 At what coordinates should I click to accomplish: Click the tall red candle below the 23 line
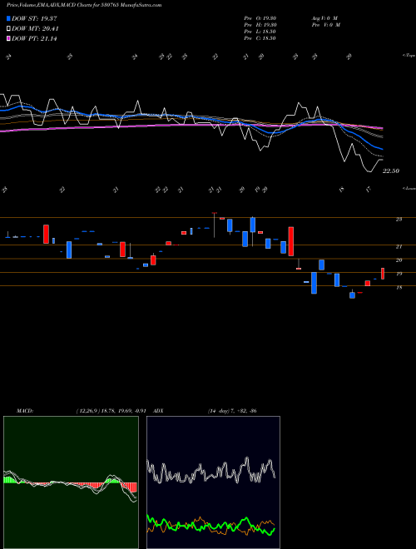(x=291, y=241)
